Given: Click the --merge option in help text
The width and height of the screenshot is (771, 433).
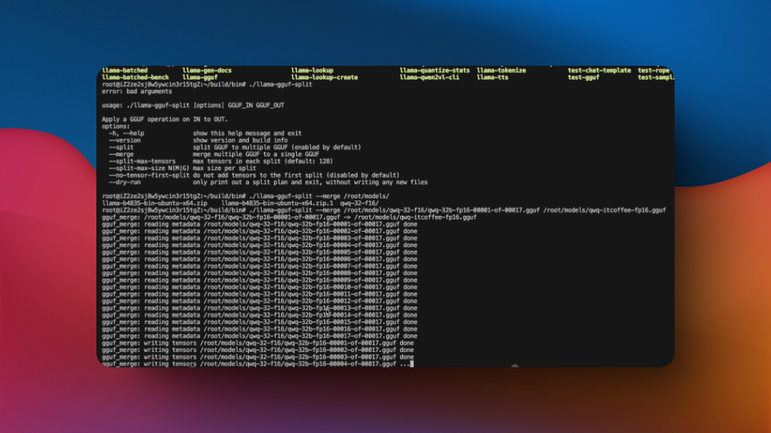Looking at the screenshot, I should coord(122,154).
